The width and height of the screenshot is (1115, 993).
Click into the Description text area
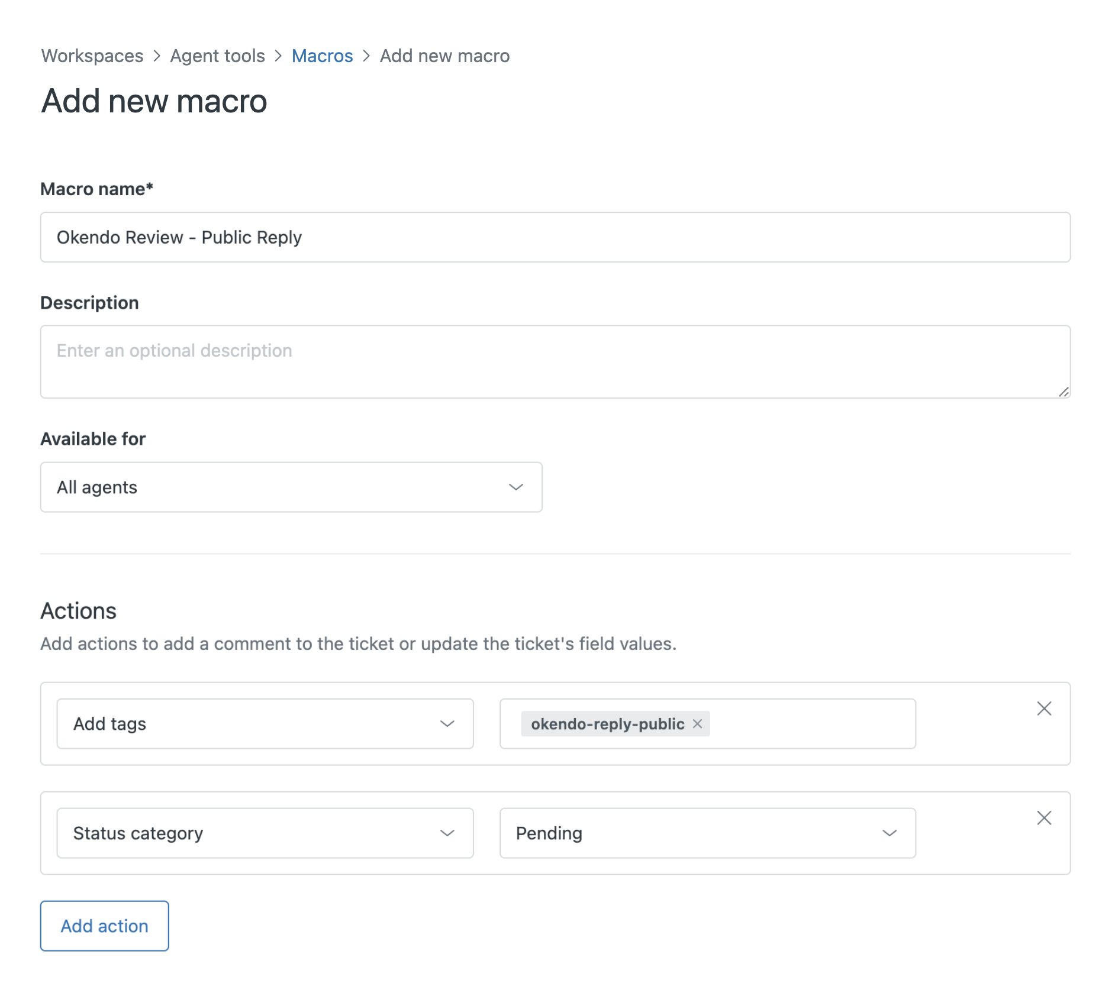coord(555,362)
